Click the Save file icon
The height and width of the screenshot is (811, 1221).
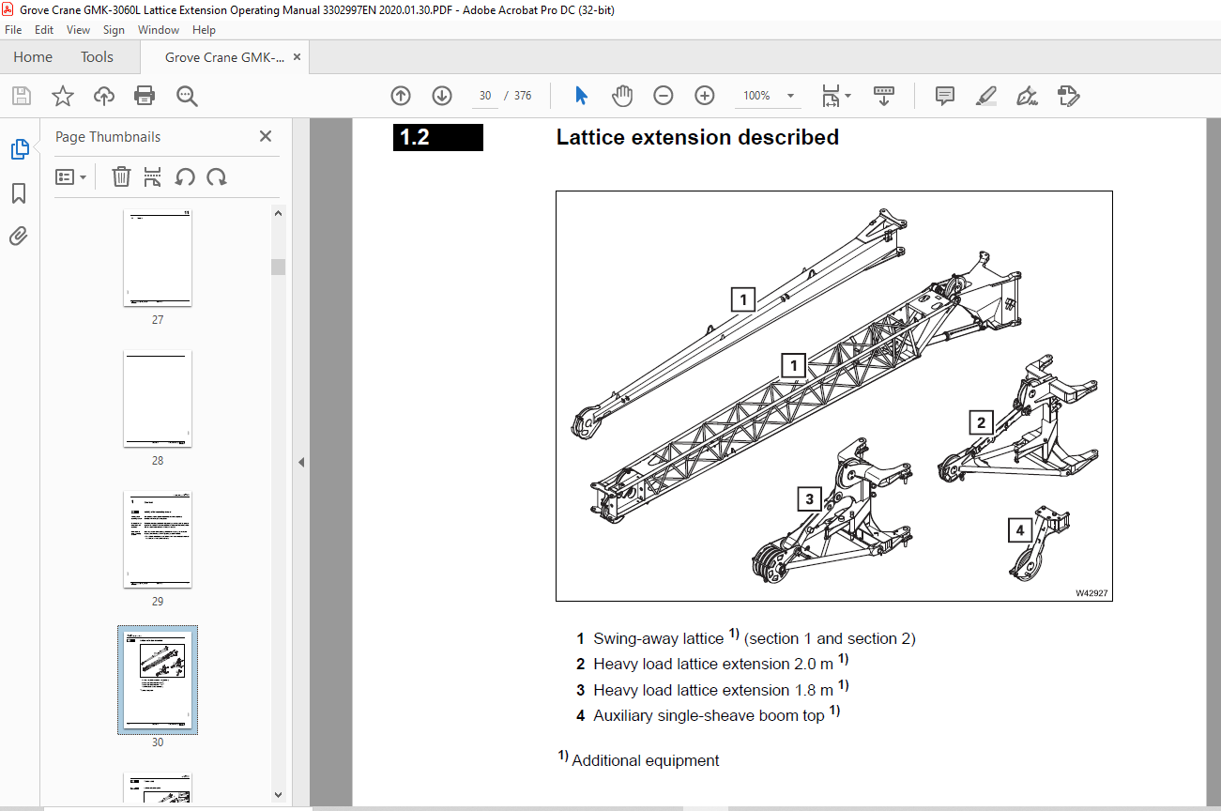click(x=21, y=96)
